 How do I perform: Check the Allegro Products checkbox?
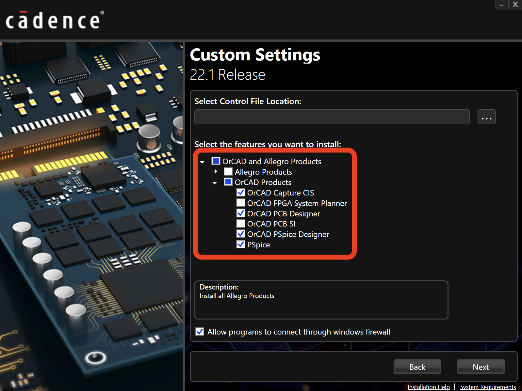click(x=228, y=172)
